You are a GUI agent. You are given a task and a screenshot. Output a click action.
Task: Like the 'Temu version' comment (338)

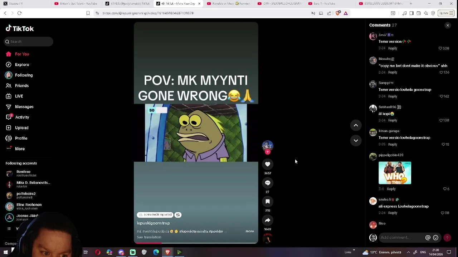[440, 49]
